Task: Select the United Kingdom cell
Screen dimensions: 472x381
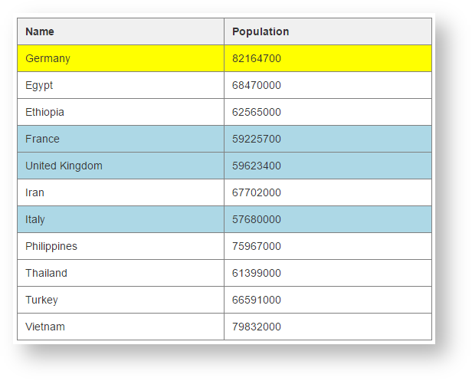Action: [64, 166]
